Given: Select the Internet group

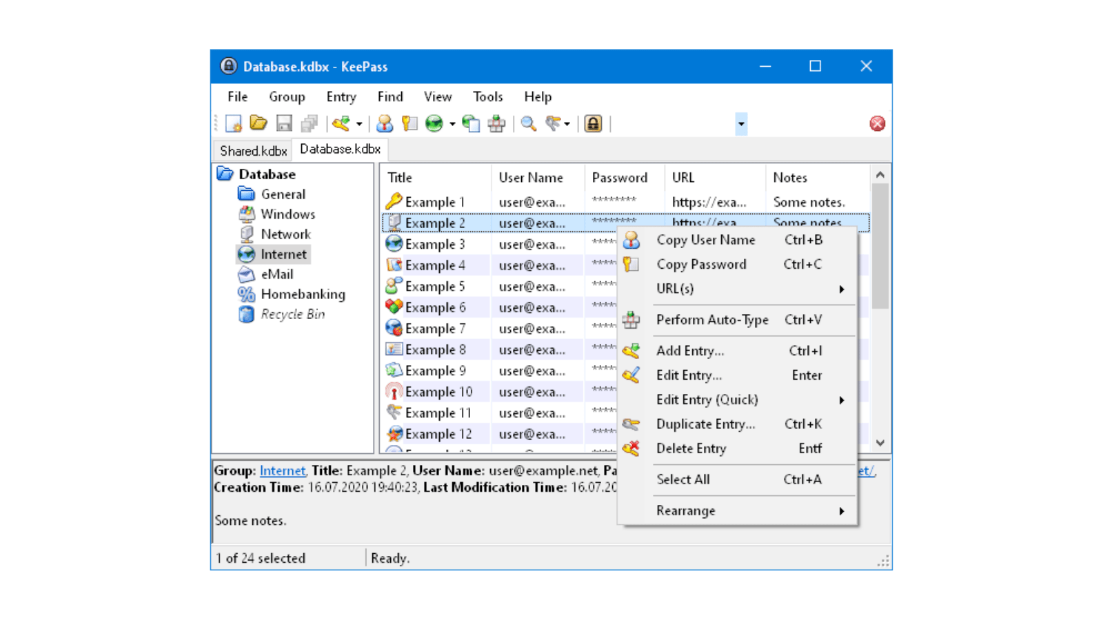Looking at the screenshot, I should (x=283, y=254).
